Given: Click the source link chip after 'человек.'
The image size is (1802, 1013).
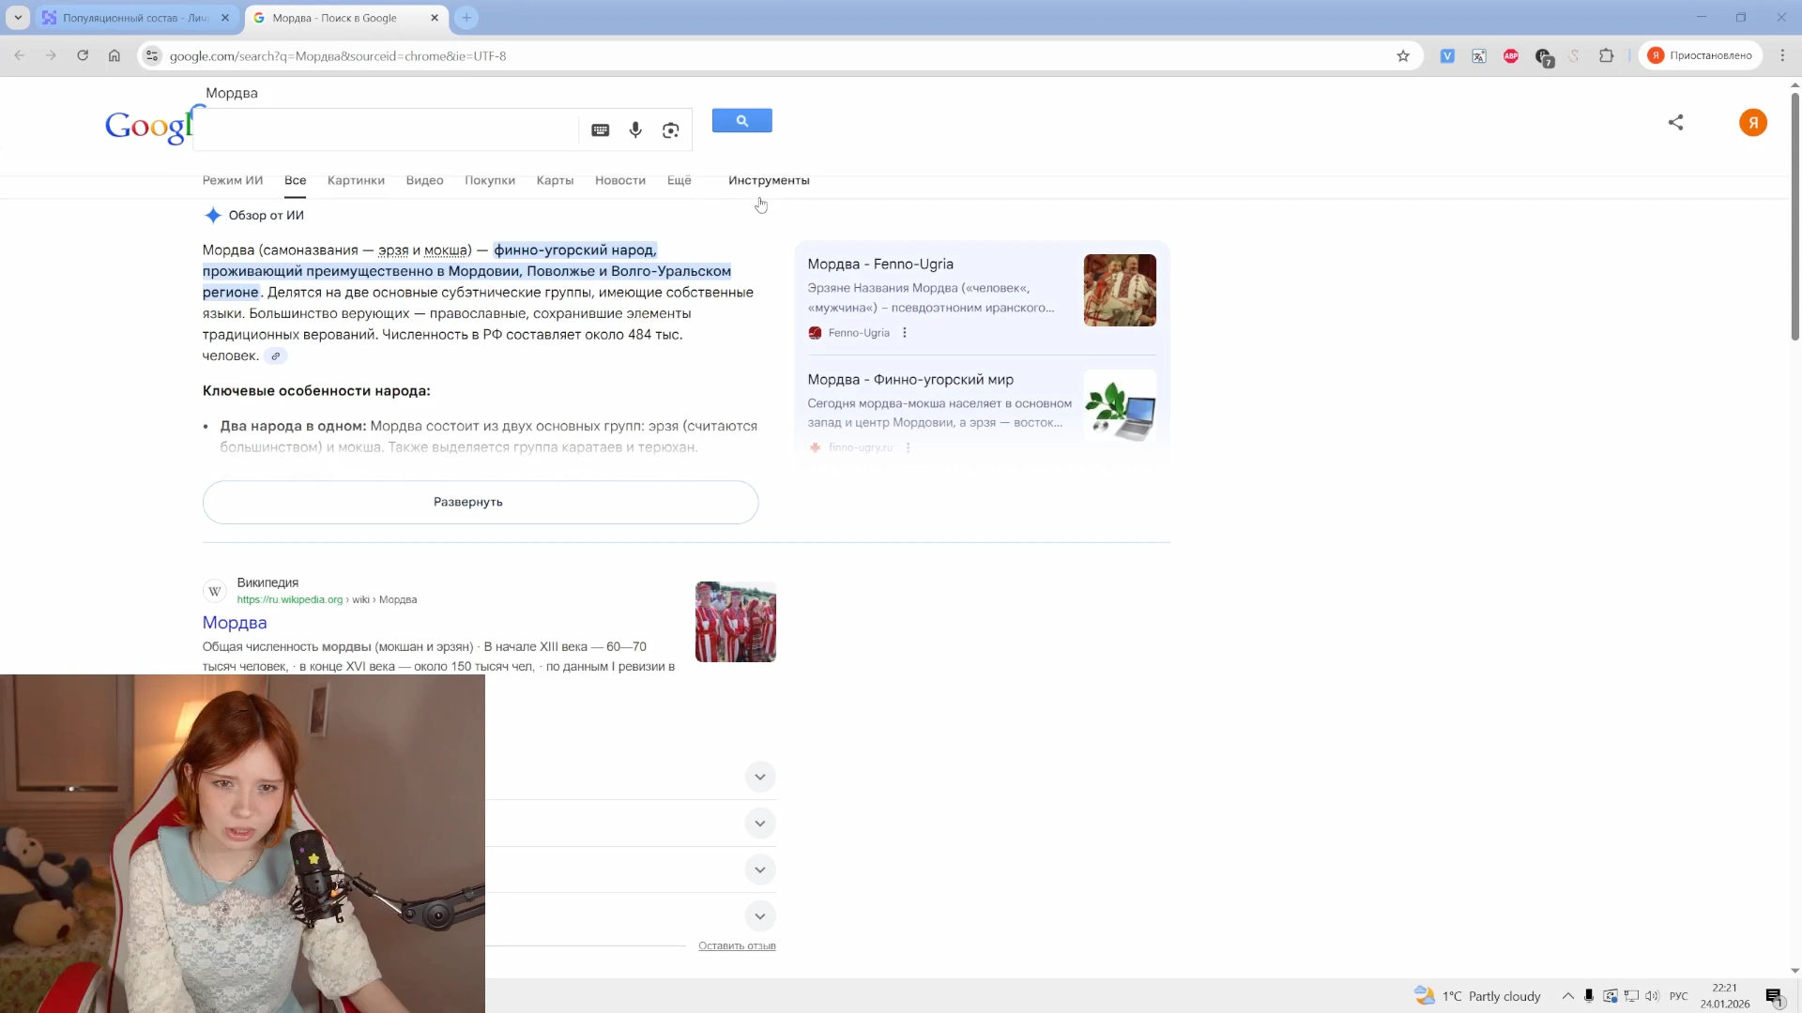Looking at the screenshot, I should (x=275, y=356).
